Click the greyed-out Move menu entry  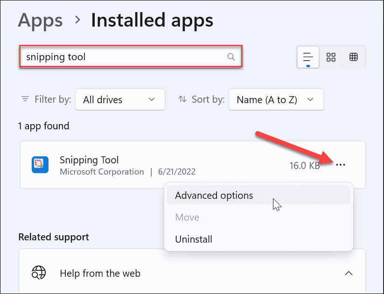[x=187, y=217]
